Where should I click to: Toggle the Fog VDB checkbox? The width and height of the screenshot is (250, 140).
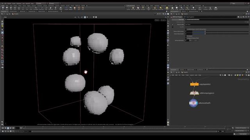[x=173, y=27]
